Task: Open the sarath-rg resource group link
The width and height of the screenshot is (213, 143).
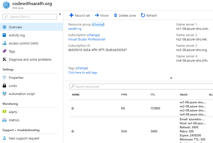Action: click(x=75, y=29)
